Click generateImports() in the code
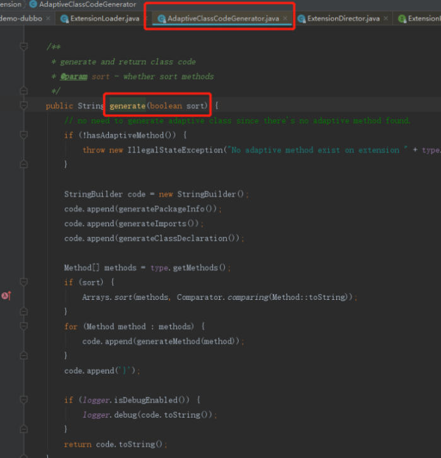 tap(156, 224)
